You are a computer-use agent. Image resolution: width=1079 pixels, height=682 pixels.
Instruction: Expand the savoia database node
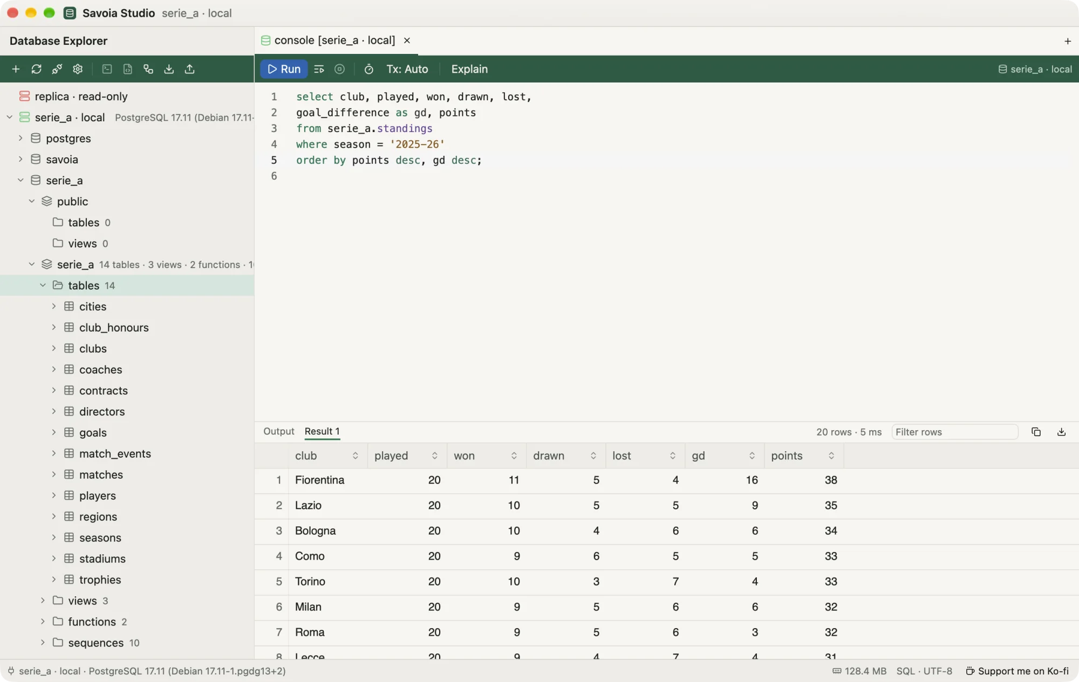pyautogui.click(x=21, y=159)
